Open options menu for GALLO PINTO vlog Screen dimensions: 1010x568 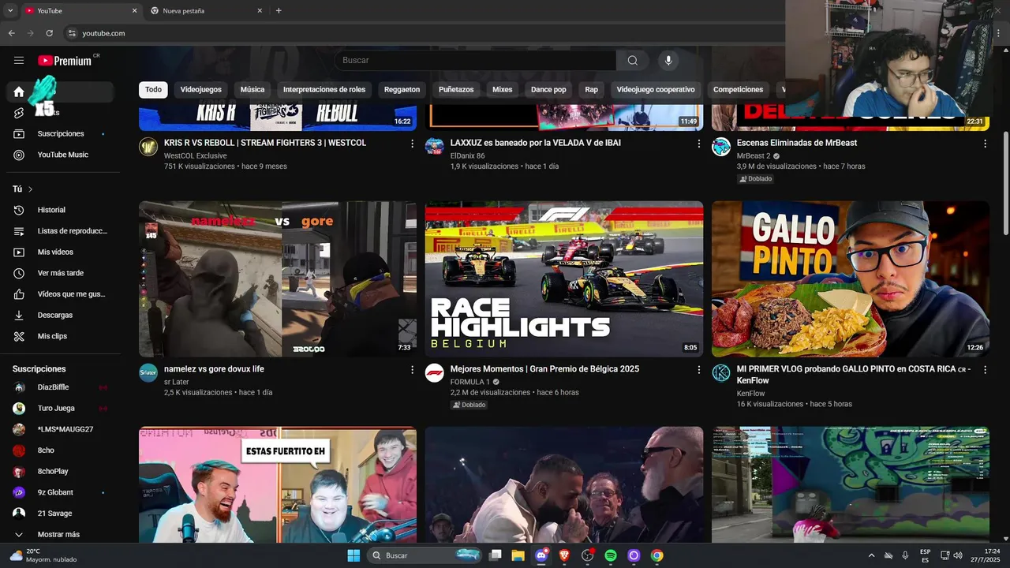click(985, 369)
